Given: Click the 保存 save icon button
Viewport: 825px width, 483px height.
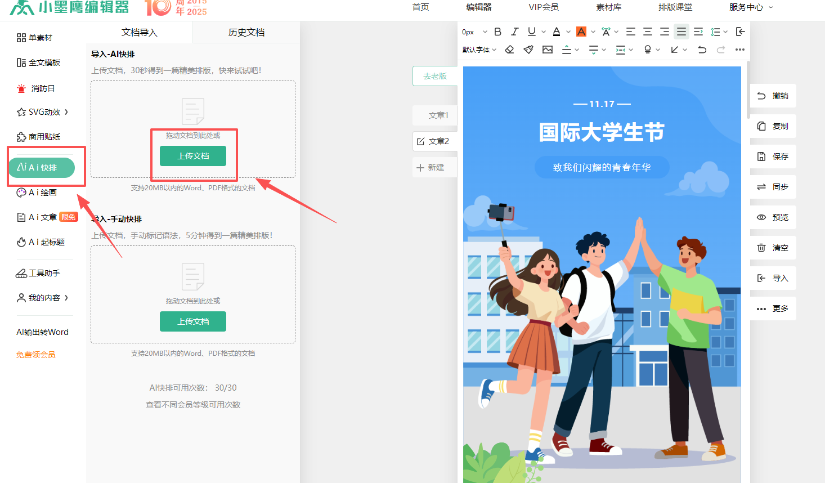Looking at the screenshot, I should pyautogui.click(x=773, y=156).
